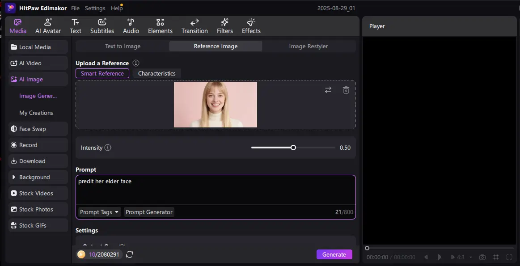Image resolution: width=520 pixels, height=266 pixels.
Task: Select the Subtitles tool icon
Action: point(102,26)
